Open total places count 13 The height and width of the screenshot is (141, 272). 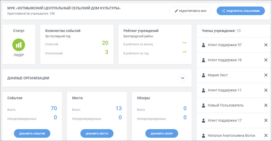(119, 108)
